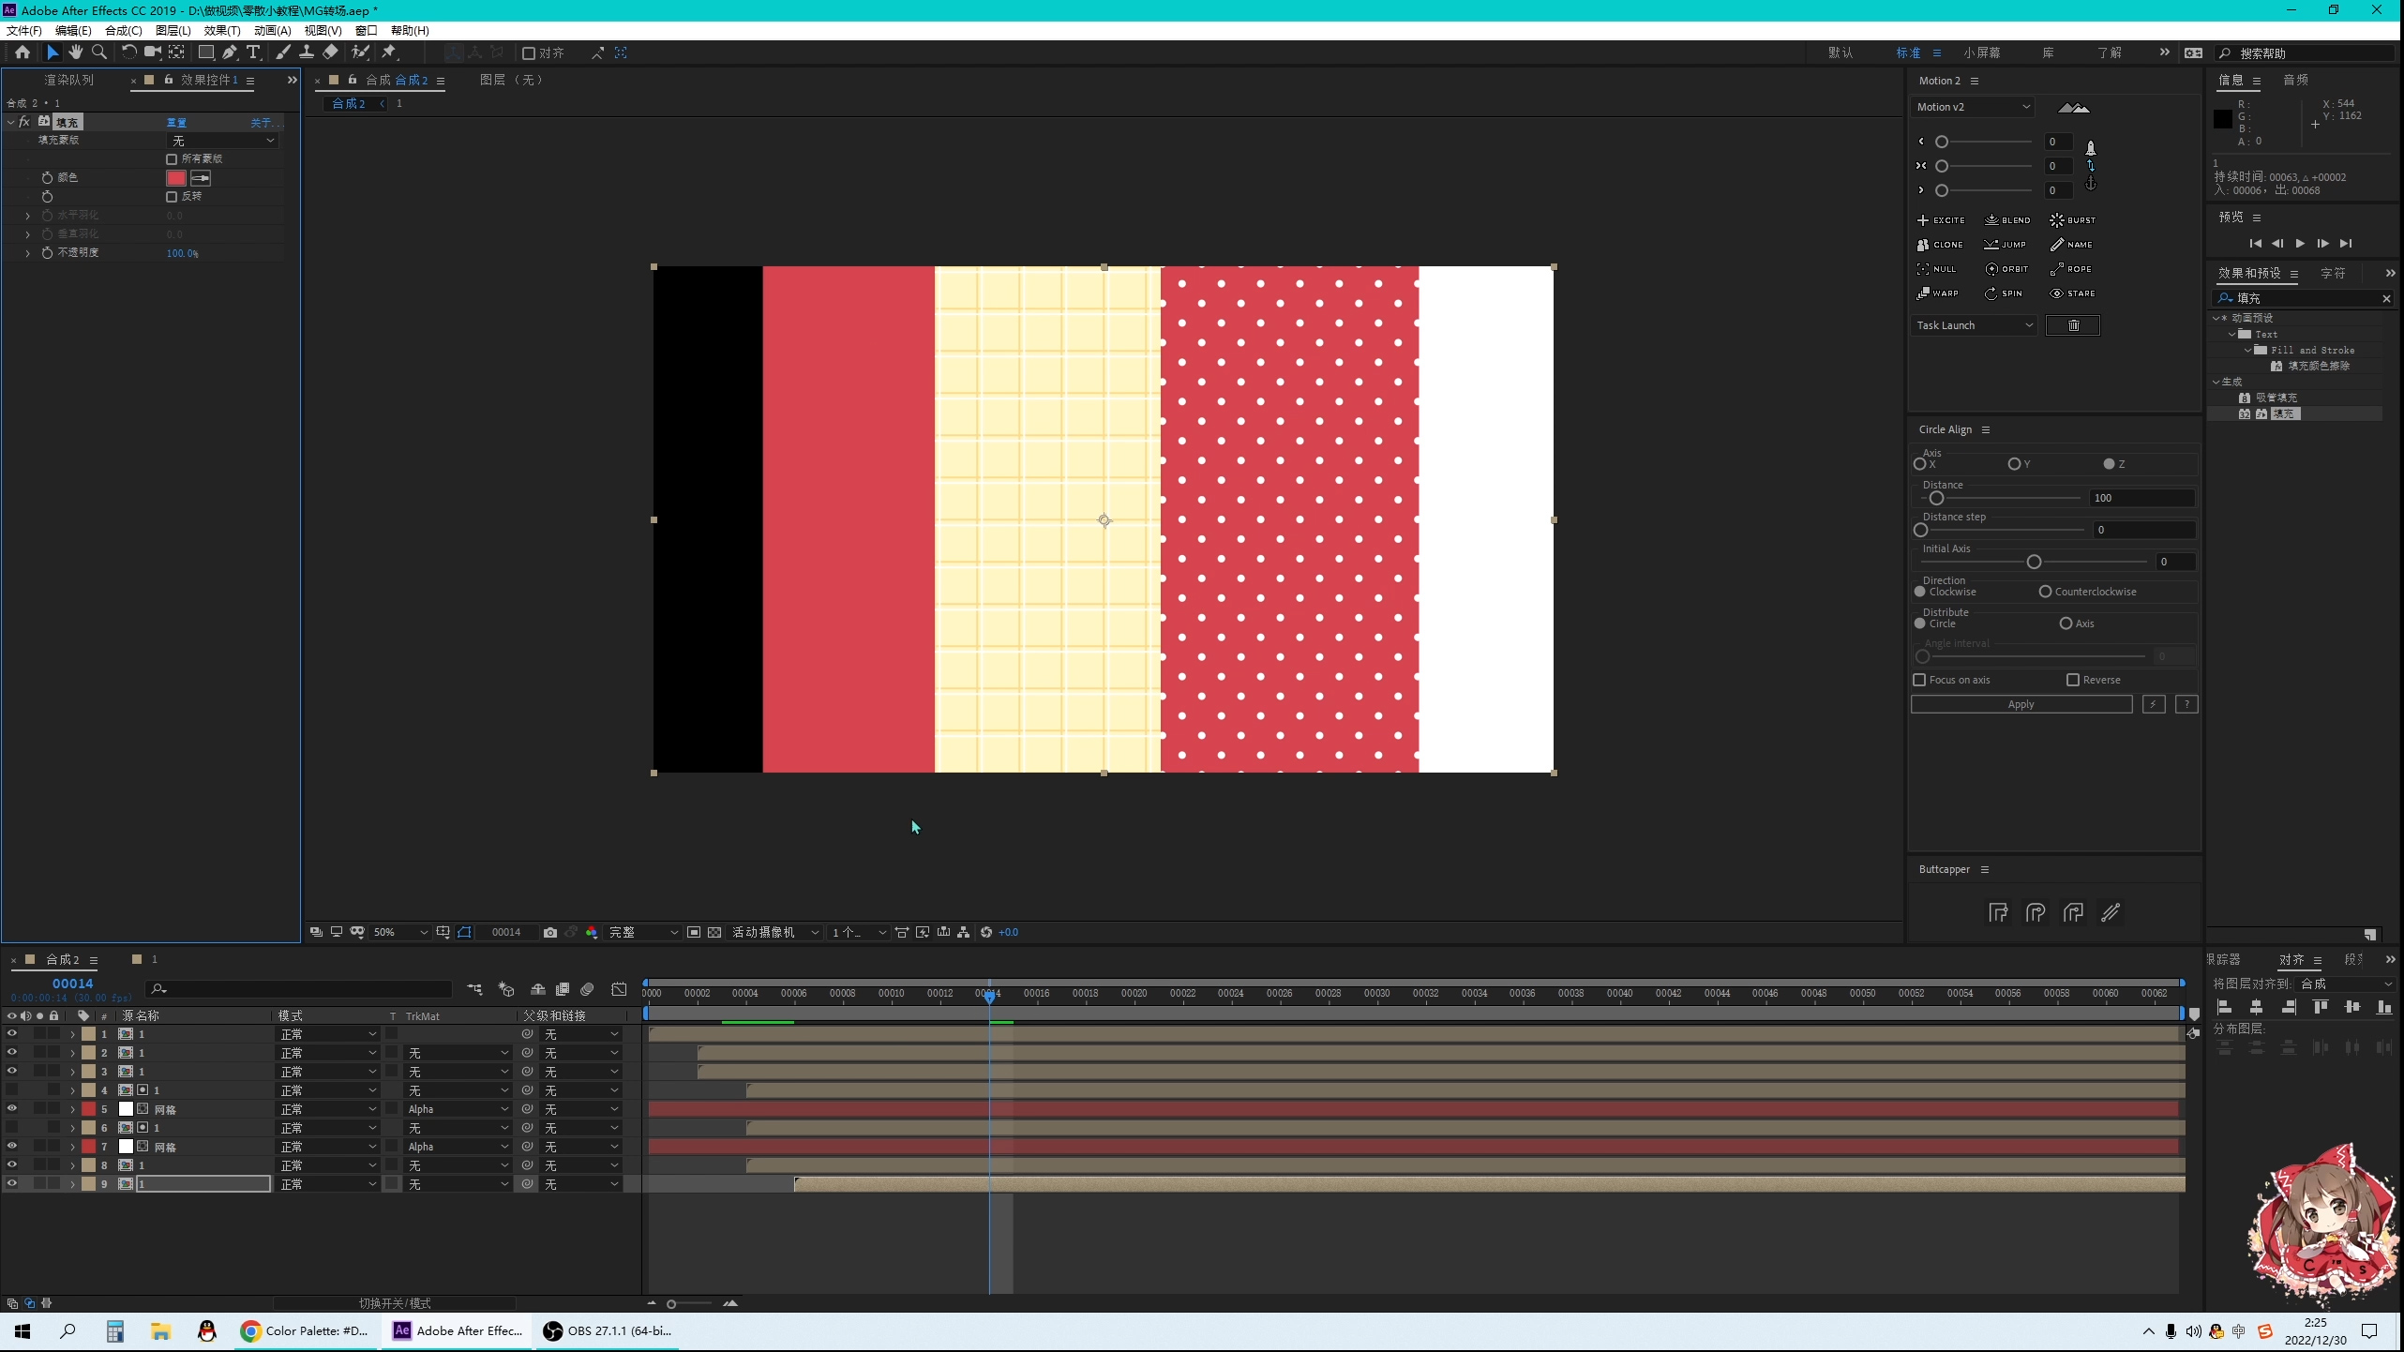The image size is (2404, 1352).
Task: Click the EXCITE button in Motion 2
Action: [x=1941, y=220]
